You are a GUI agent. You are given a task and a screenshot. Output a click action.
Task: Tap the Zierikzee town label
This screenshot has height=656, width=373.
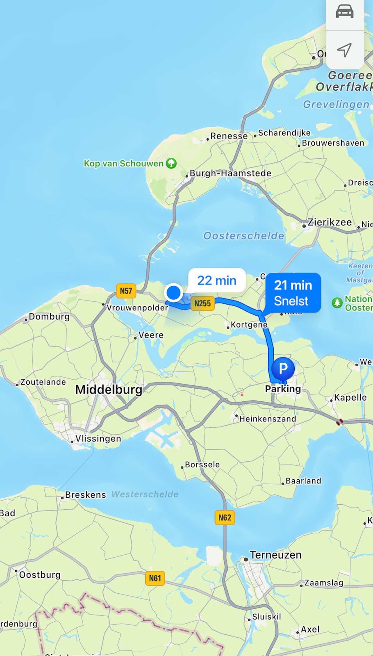coord(330,222)
